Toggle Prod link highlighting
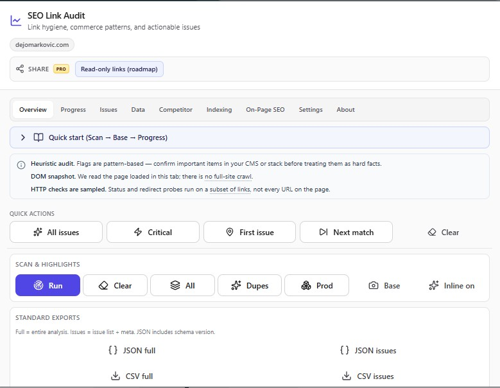Screen dimensions: 500x388 (317, 285)
